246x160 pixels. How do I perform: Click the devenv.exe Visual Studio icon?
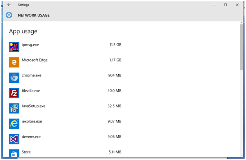(x=14, y=139)
